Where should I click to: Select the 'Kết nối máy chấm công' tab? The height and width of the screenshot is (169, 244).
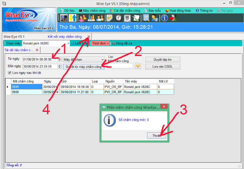coord(65,37)
